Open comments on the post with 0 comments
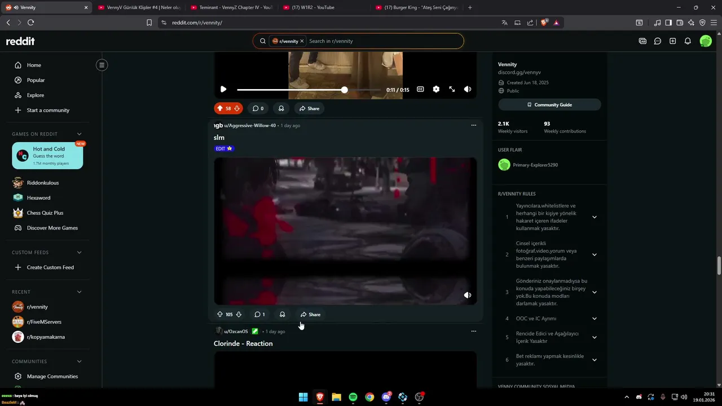 coord(258,108)
